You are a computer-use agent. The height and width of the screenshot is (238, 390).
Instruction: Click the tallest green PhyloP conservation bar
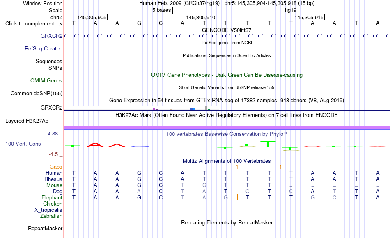pyautogui.click(x=268, y=144)
